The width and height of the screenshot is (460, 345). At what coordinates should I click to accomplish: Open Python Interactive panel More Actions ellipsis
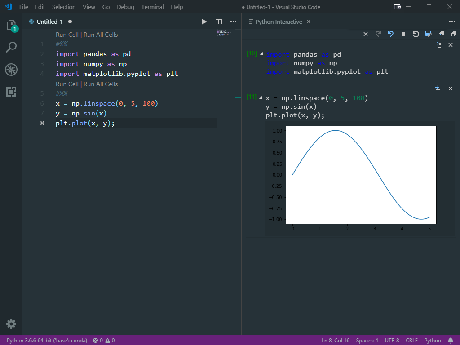pyautogui.click(x=452, y=22)
